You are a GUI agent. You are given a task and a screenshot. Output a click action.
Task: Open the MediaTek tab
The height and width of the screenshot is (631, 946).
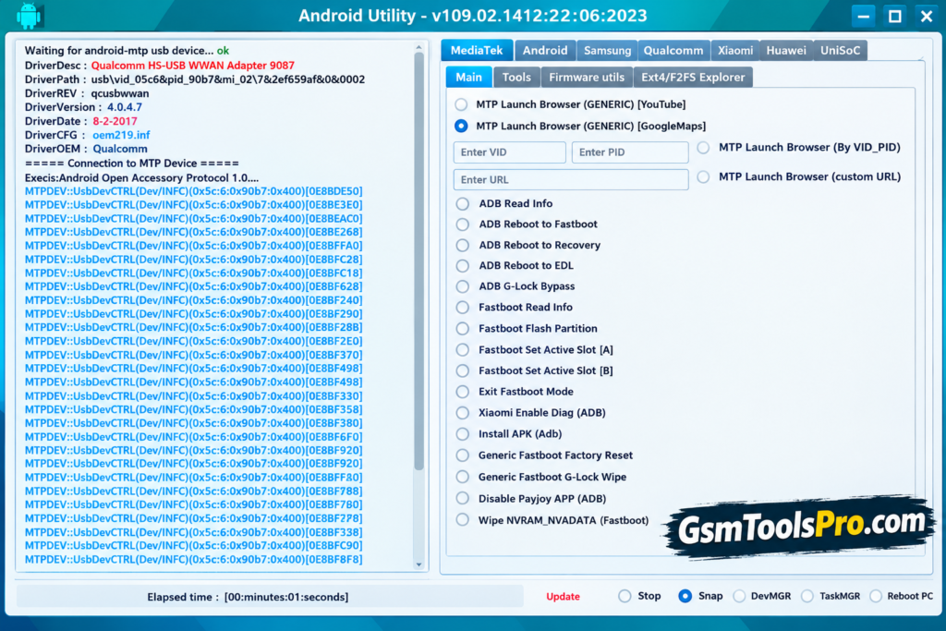[x=477, y=51]
